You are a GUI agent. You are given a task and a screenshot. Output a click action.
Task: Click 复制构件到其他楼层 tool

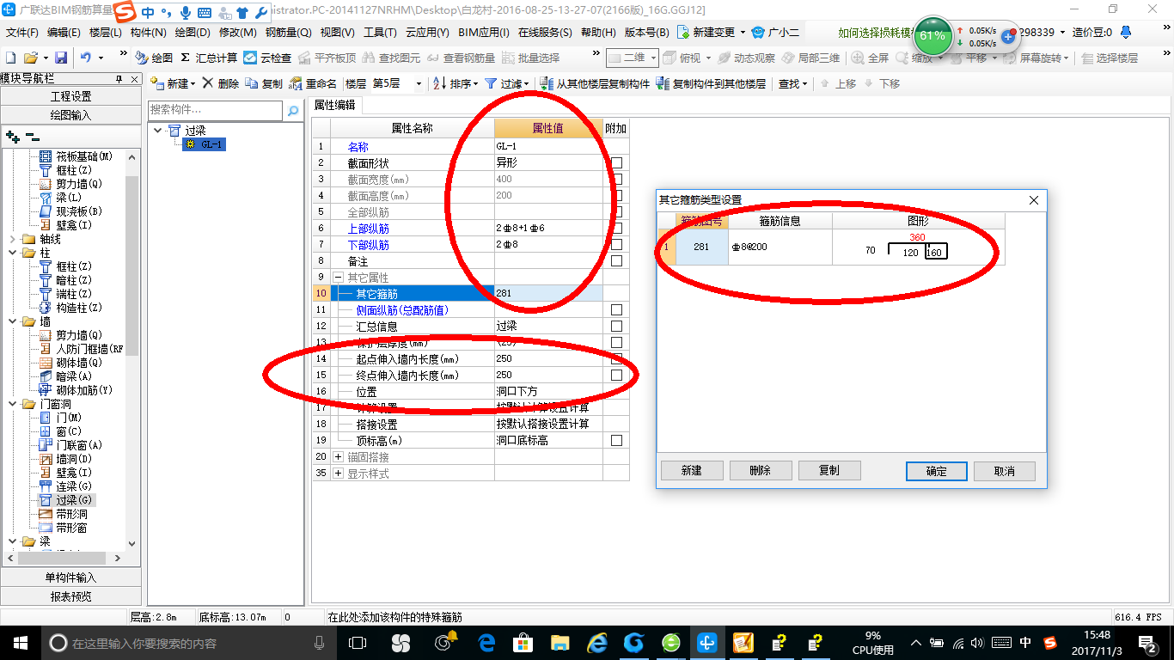pos(711,83)
